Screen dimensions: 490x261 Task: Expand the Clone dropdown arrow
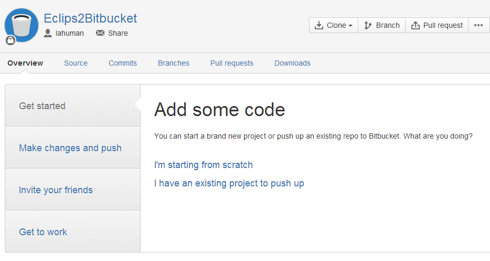tap(350, 26)
